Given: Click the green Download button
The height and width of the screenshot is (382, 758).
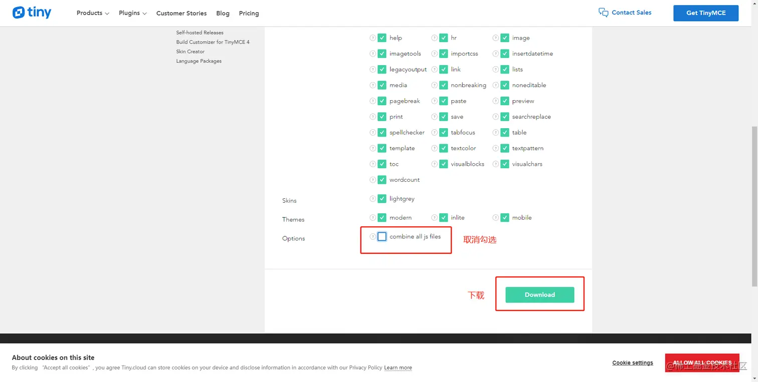Looking at the screenshot, I should point(539,295).
